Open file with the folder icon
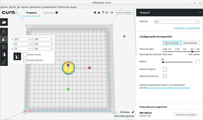The image size is (203, 120). pyautogui.click(x=4, y=22)
